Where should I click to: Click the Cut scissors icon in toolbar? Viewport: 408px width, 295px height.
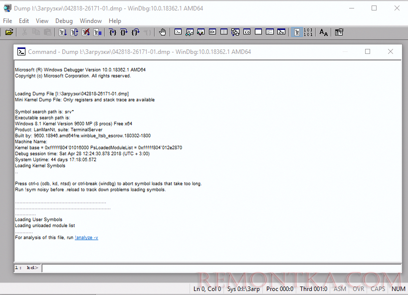coord(24,32)
